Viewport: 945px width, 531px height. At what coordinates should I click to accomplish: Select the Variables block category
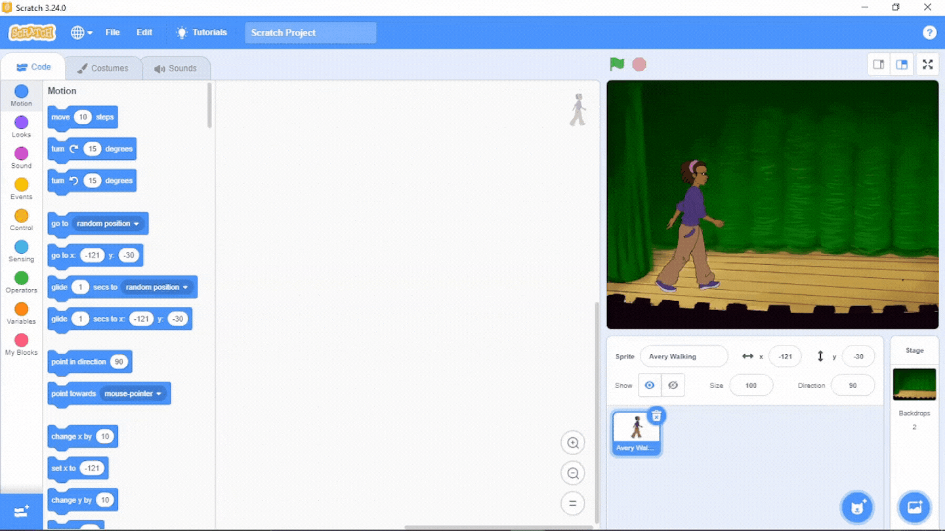(x=21, y=313)
